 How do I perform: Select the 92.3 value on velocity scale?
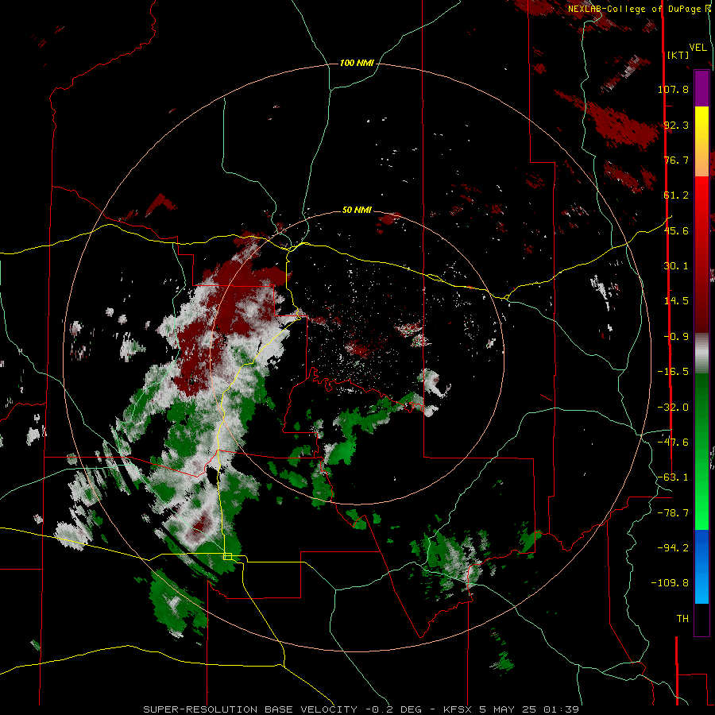(x=676, y=125)
